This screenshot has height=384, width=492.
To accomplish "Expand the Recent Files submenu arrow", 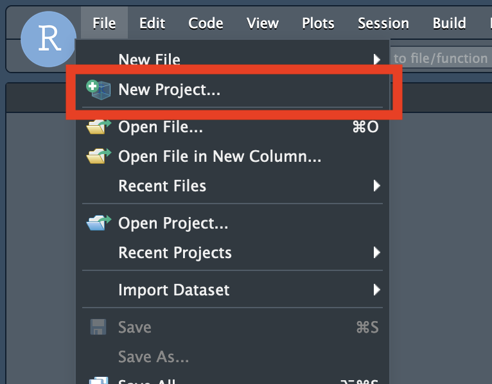I will tap(377, 186).
